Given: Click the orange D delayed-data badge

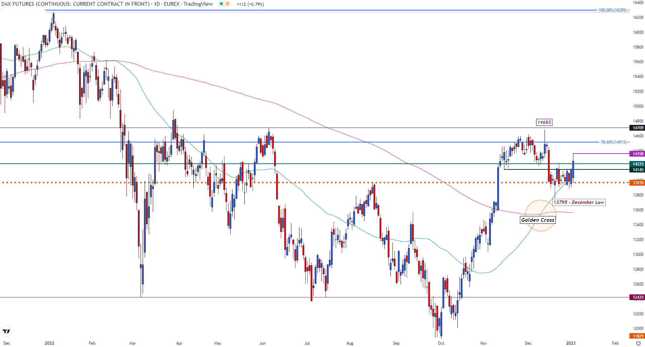Looking at the screenshot, I should click(x=228, y=4).
